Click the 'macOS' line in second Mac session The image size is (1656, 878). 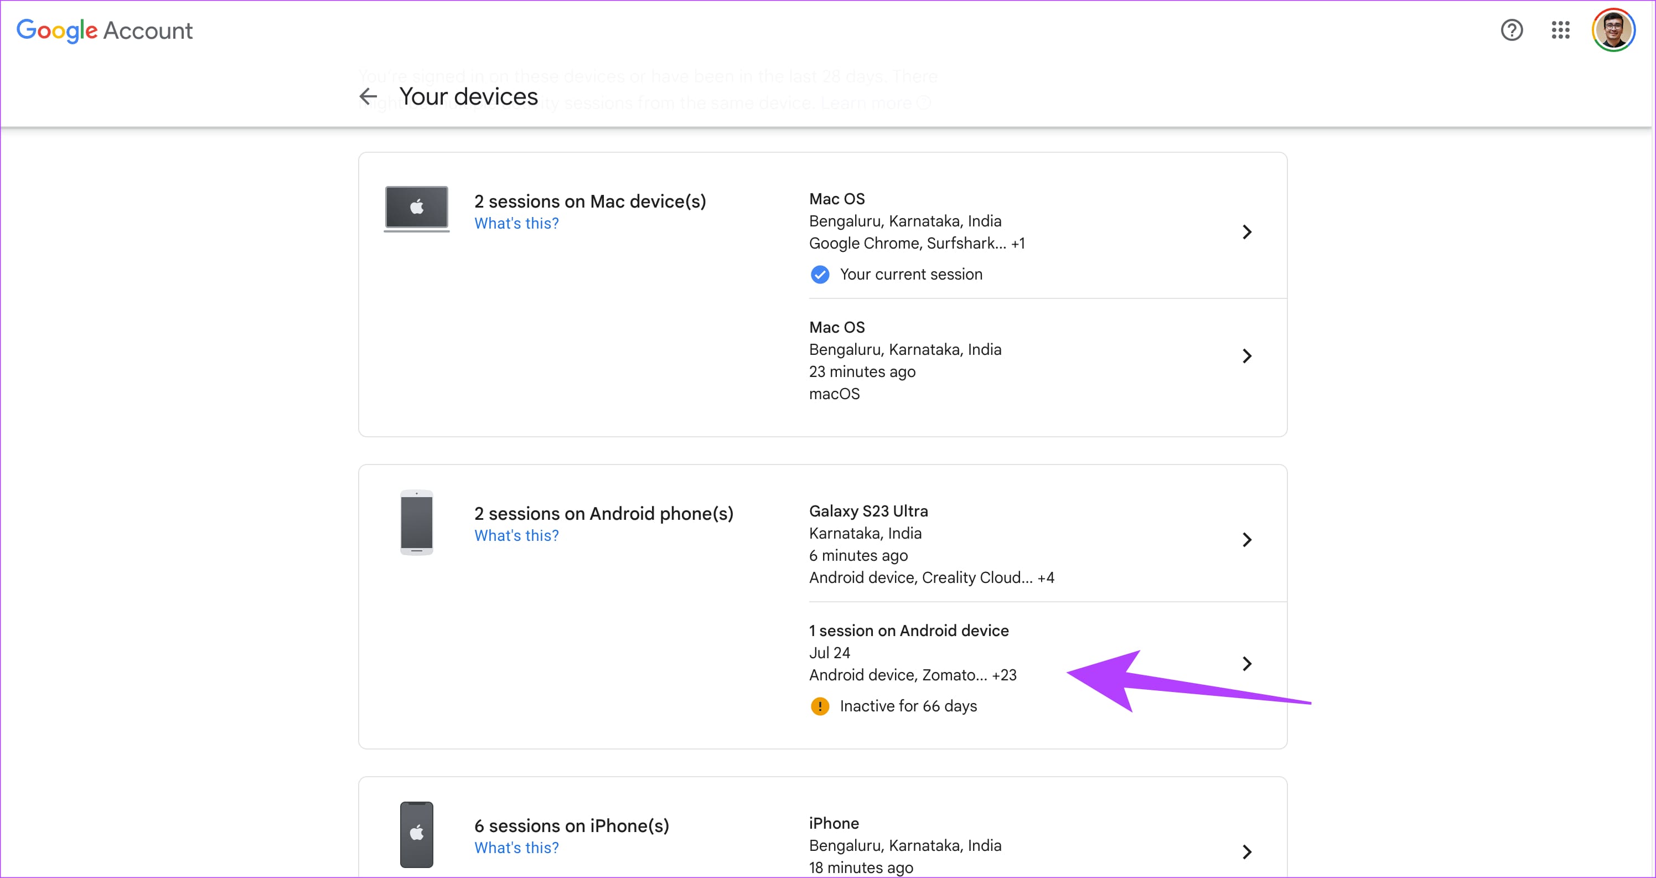(x=834, y=394)
